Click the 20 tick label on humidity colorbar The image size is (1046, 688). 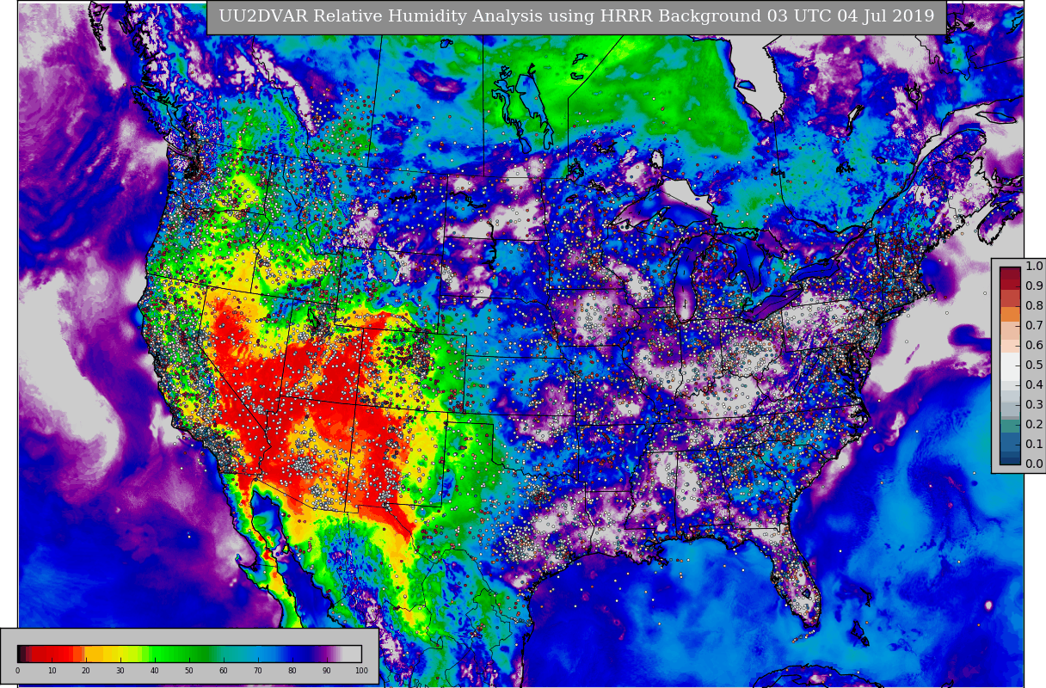[86, 671]
